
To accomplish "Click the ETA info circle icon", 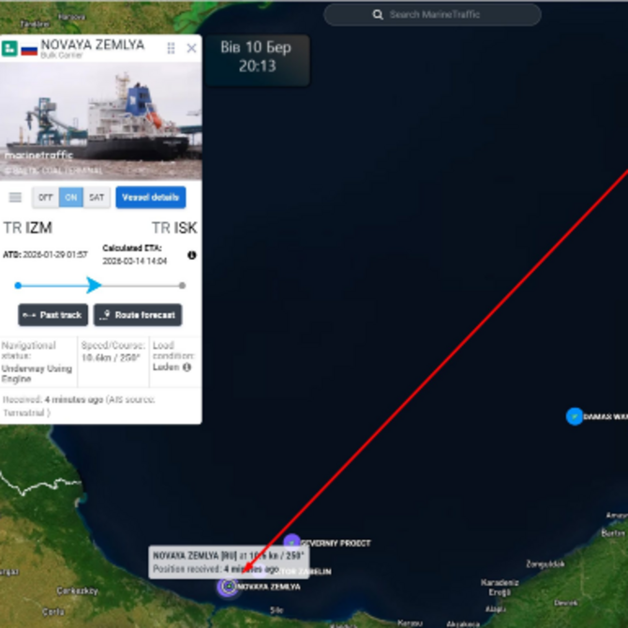I will coord(192,255).
